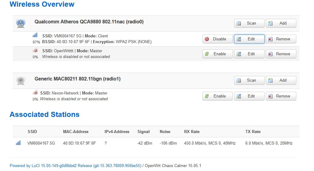Open the Powered by LuCI release link
Viewport: 314px width, 171px height.
pyautogui.click(x=75, y=166)
